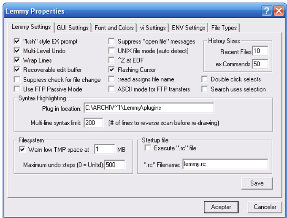287x218 pixels.
Task: Enable Execute ".rc" file checkbox
Action: point(148,148)
